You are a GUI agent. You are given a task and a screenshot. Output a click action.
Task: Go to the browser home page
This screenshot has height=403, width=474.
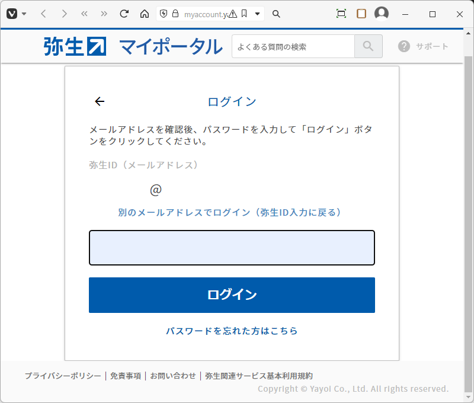(x=145, y=14)
